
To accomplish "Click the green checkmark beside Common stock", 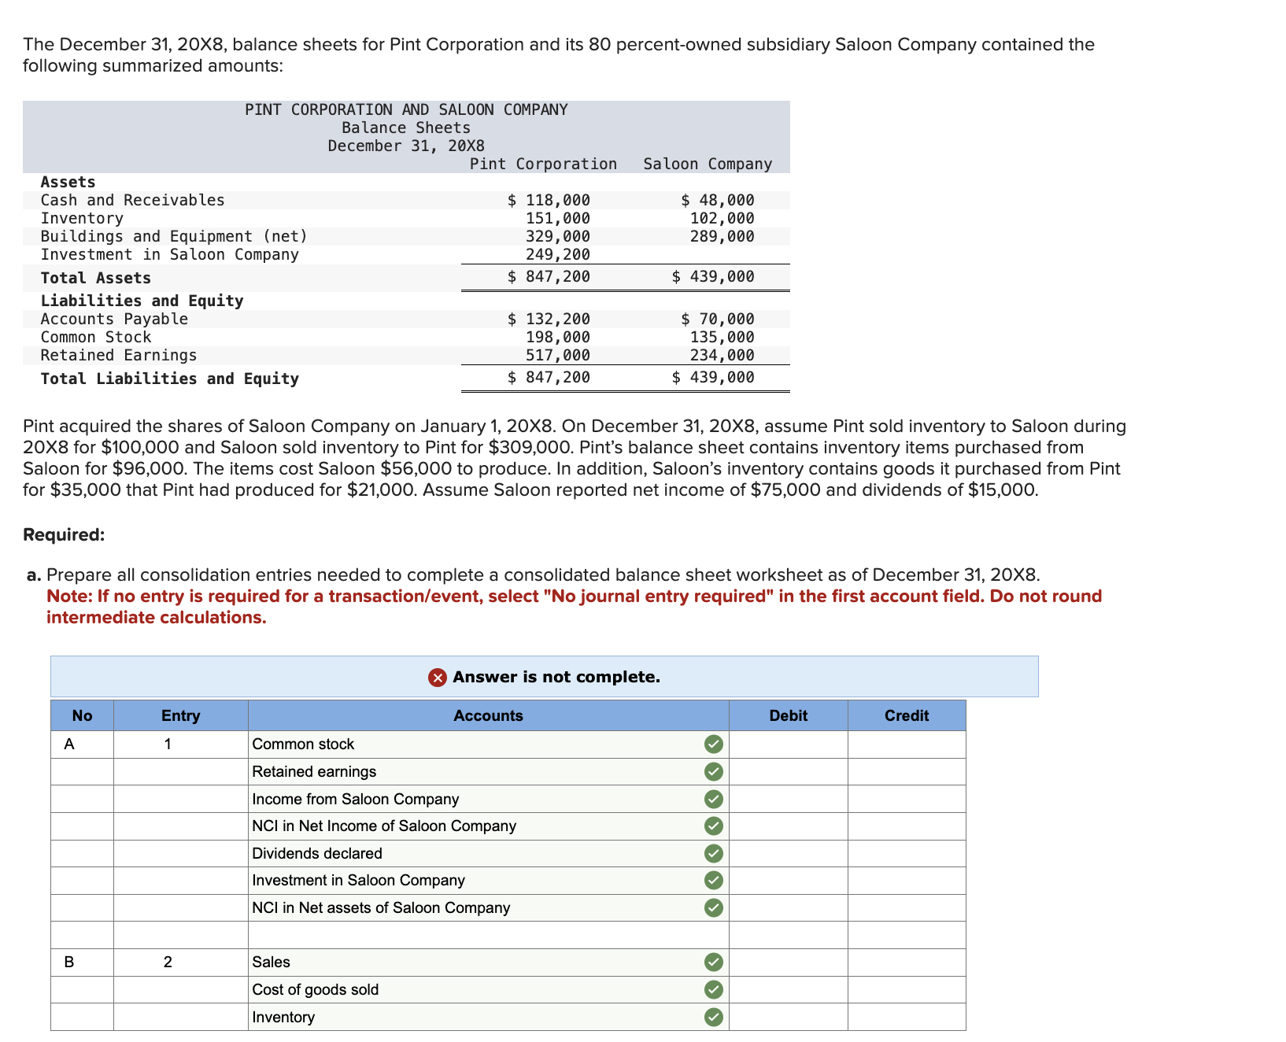I will [713, 743].
